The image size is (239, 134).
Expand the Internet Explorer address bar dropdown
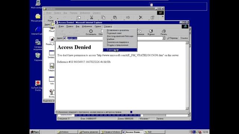tap(164, 38)
